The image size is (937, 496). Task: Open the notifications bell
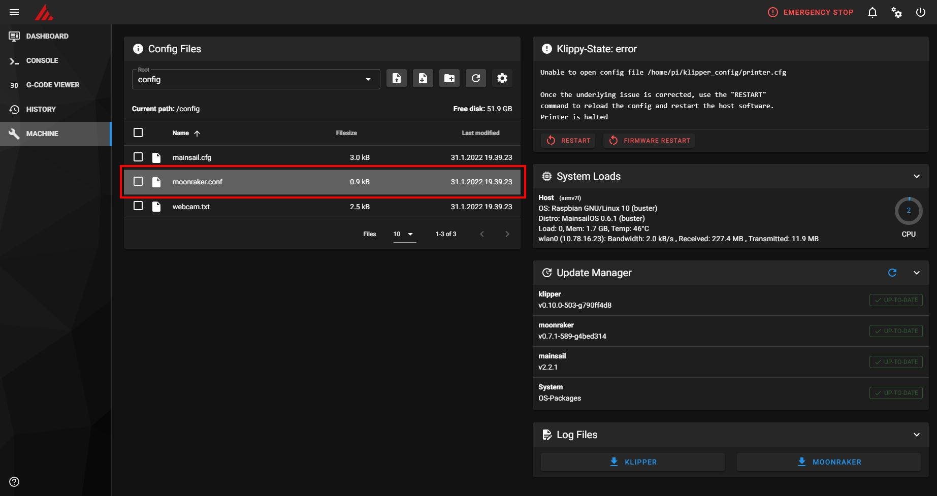(872, 12)
